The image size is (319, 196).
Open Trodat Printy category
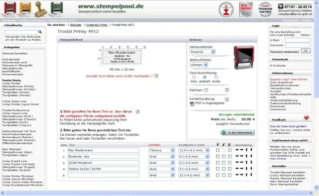click(11, 80)
